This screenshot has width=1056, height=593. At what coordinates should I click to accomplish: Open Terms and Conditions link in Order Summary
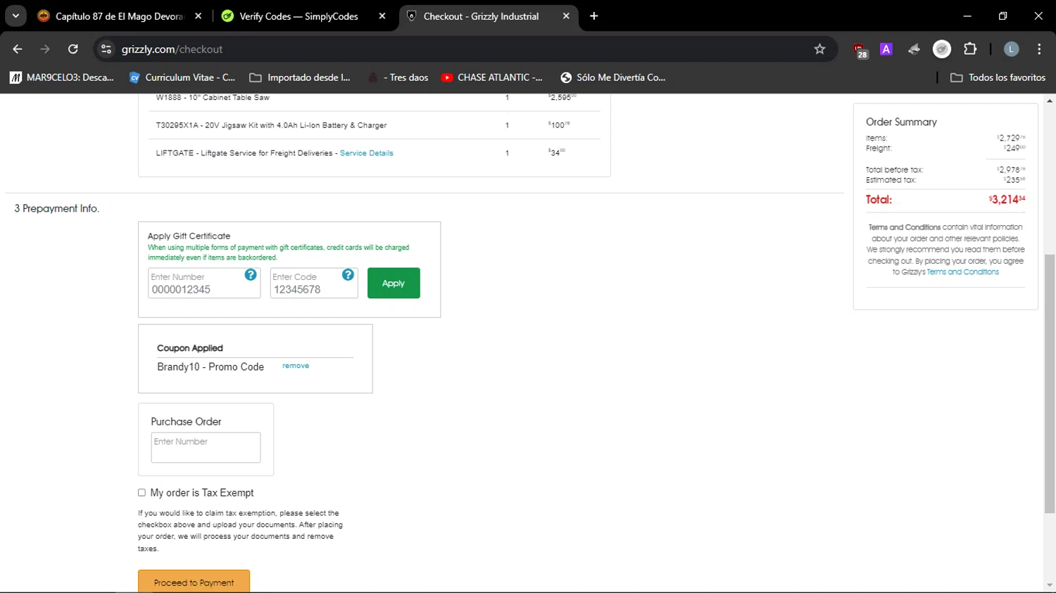[x=962, y=272]
